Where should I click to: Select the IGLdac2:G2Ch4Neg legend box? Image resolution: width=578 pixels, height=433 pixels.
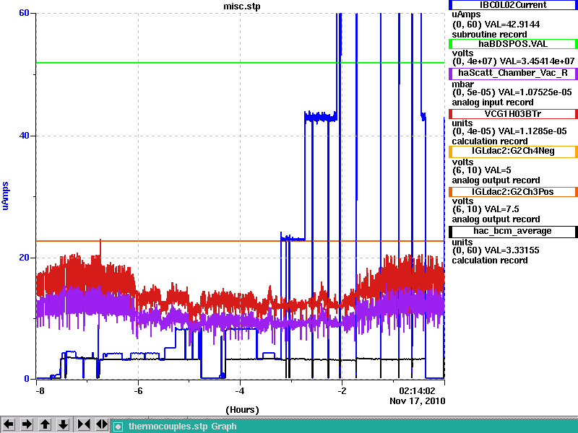pos(513,152)
